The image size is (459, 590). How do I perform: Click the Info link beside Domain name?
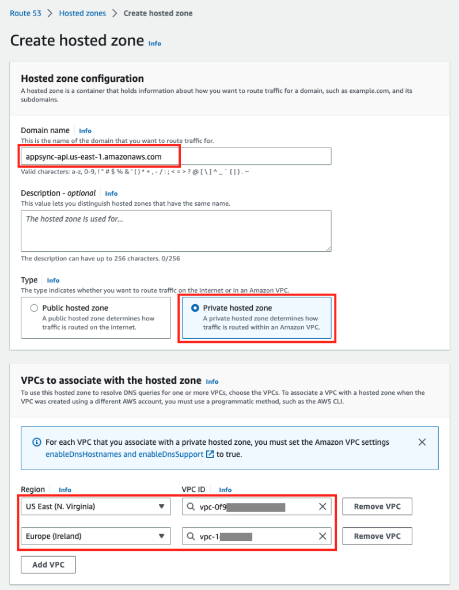tap(85, 130)
